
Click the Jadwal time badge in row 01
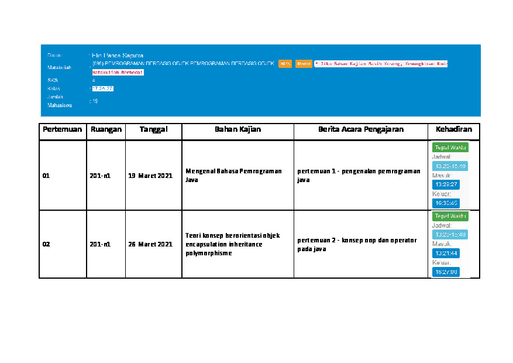[x=450, y=166]
